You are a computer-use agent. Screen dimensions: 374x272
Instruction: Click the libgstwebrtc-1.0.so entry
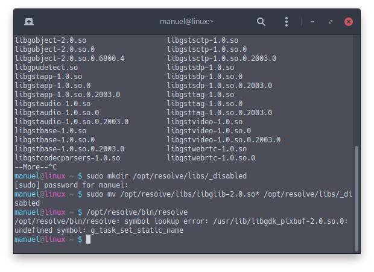[x=206, y=149]
